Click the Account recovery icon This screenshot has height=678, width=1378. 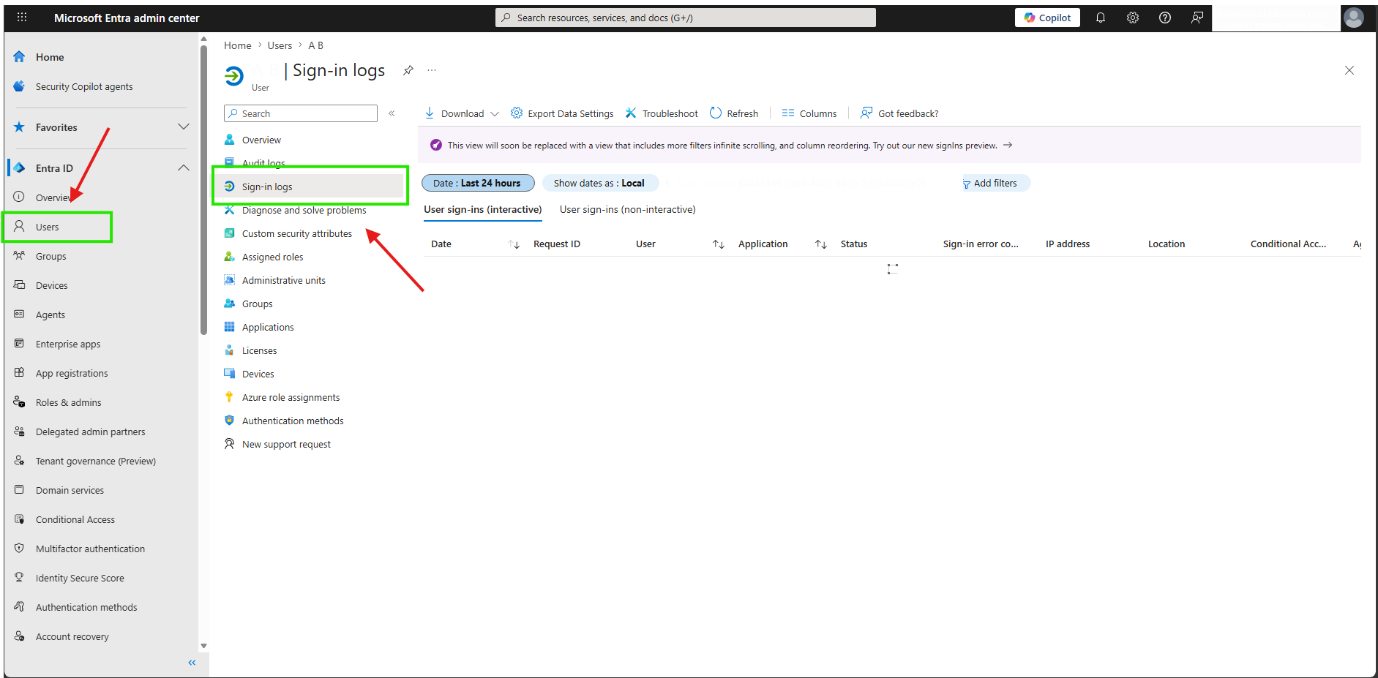point(19,636)
